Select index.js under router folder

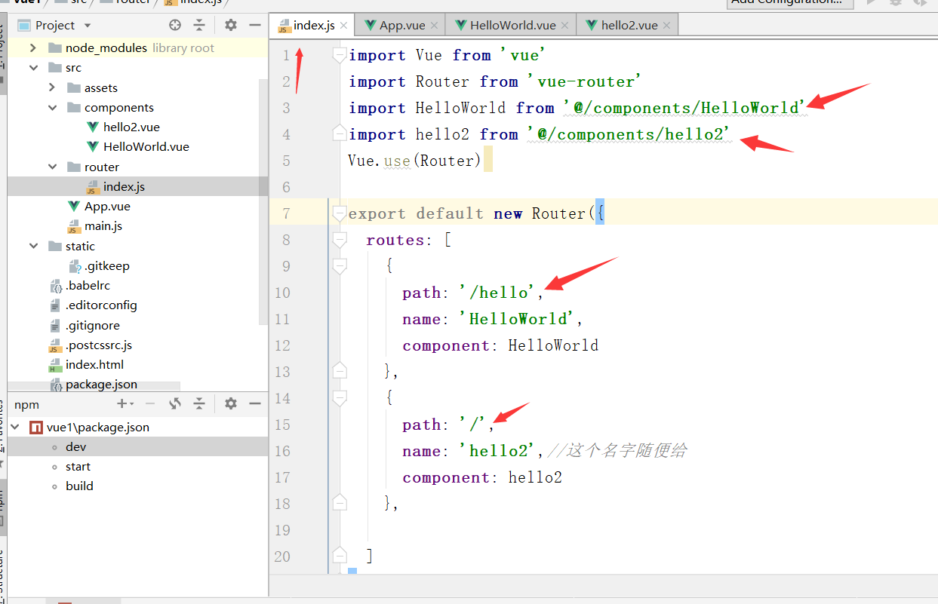tap(124, 187)
